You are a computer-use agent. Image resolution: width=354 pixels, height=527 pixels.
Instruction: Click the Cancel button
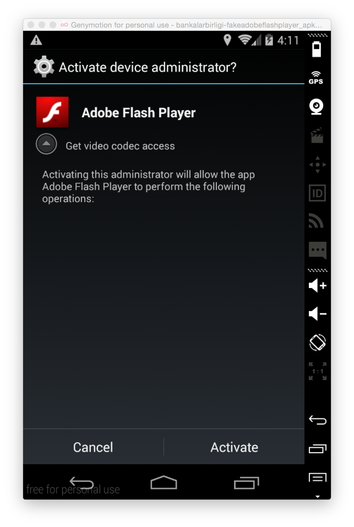93,447
